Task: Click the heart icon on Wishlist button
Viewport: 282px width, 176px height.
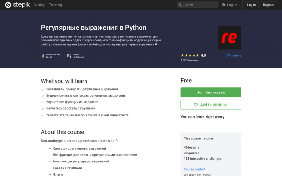Action: tap(196, 105)
